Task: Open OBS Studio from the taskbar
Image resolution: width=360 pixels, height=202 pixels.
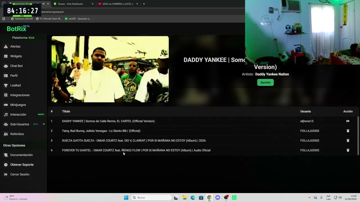Action: point(226,198)
